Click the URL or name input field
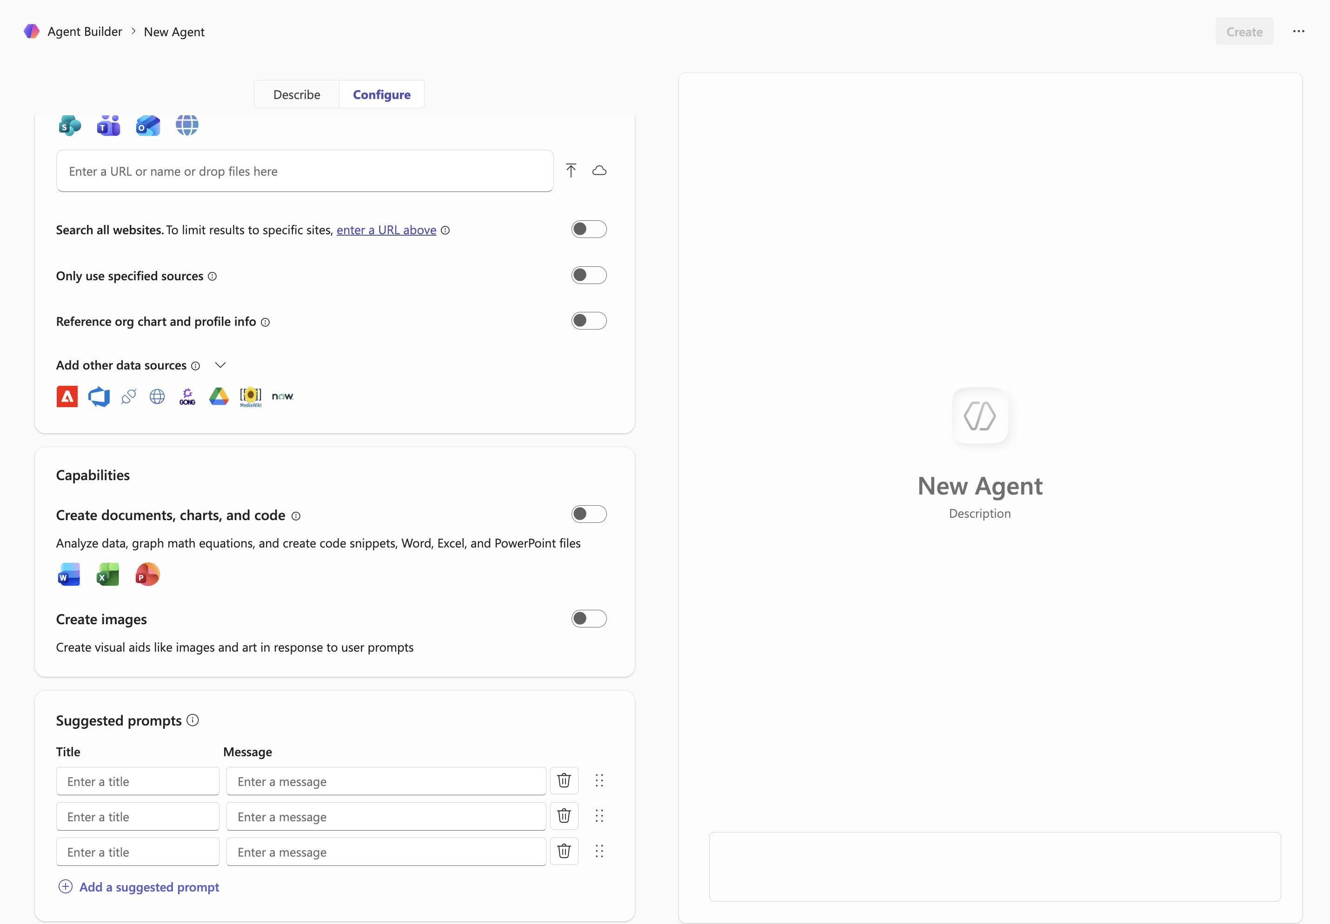This screenshot has width=1330, height=924. (x=305, y=172)
